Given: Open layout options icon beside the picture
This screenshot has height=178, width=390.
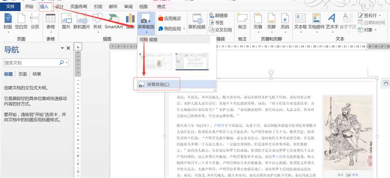Looking at the screenshot, I should click(x=386, y=84).
